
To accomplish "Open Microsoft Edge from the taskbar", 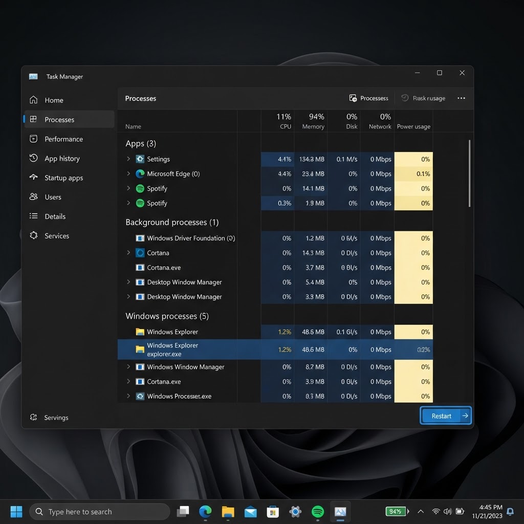I will 205,511.
